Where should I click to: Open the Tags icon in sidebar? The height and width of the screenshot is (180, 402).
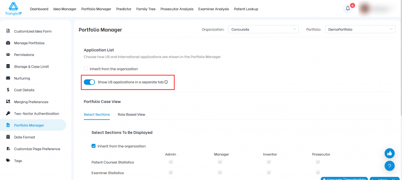(x=8, y=160)
